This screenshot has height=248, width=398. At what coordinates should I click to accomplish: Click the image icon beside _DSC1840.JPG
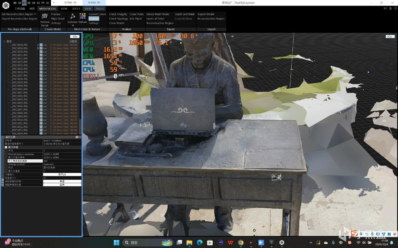[x=41, y=86]
